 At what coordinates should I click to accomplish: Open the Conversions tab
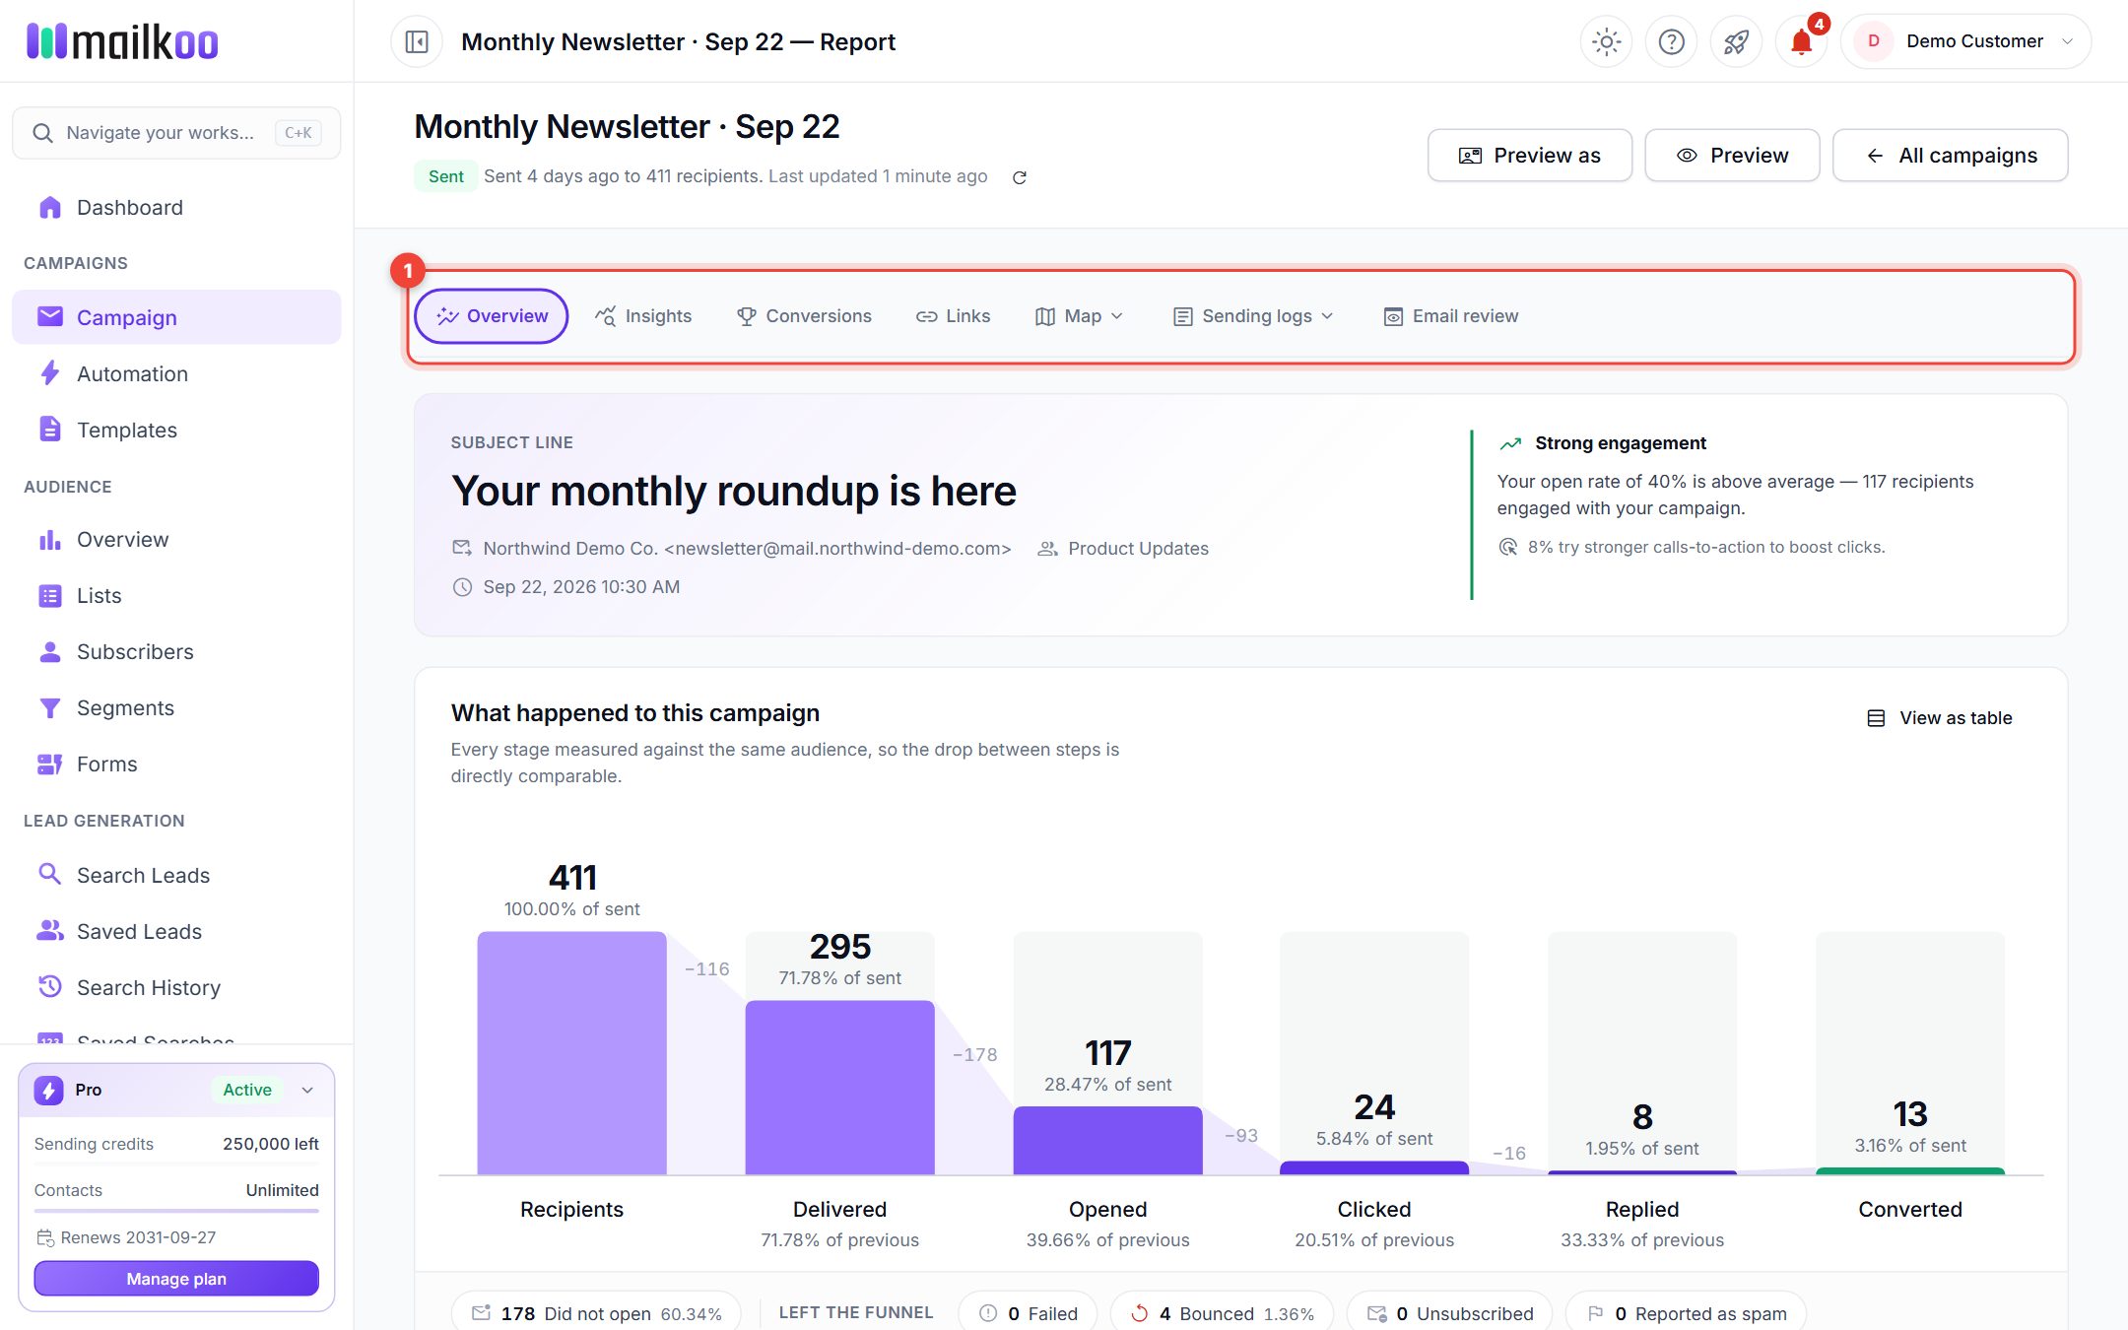804,316
